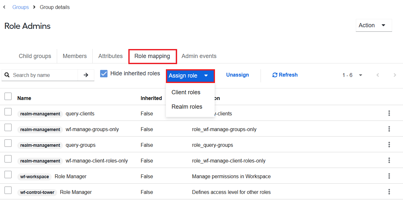The width and height of the screenshot is (403, 200).
Task: Click the back chevron before Groups breadcrumb
Action: (x=4, y=7)
